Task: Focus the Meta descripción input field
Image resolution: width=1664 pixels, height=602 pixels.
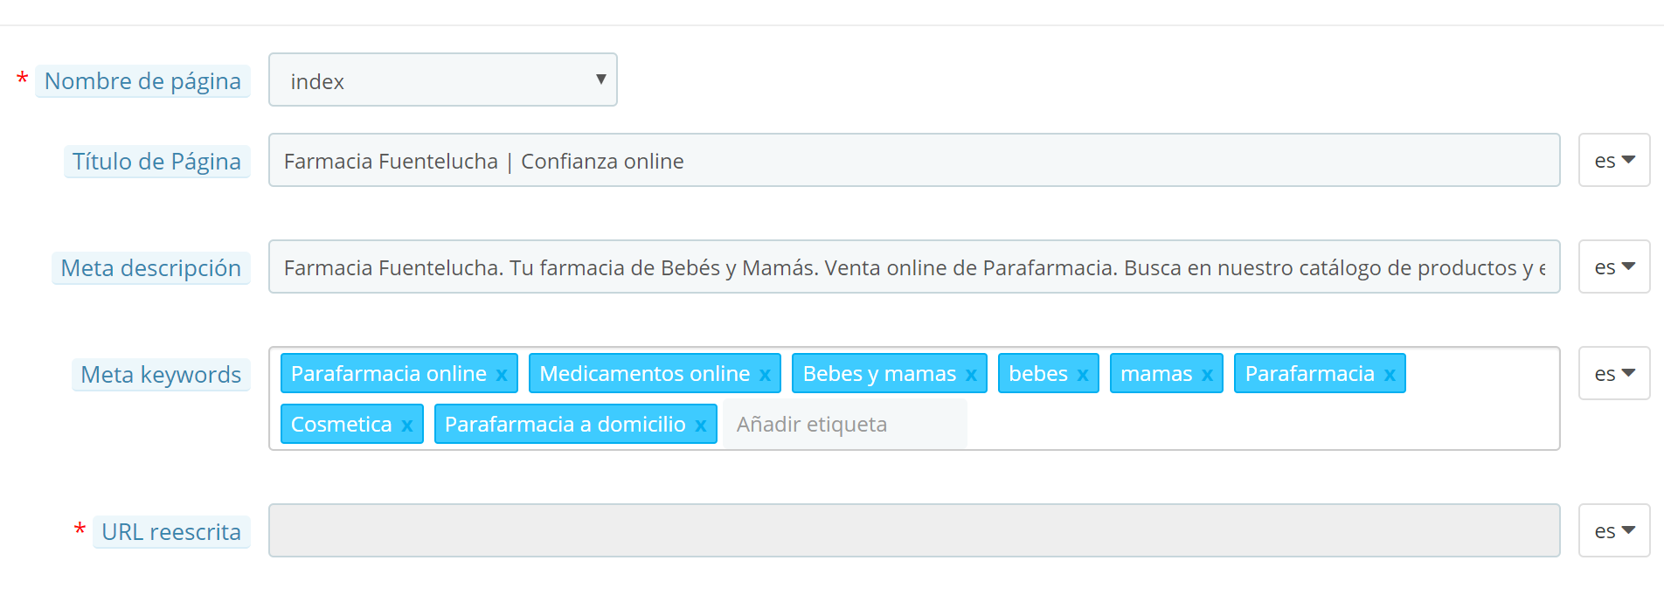Action: pyautogui.click(x=913, y=267)
